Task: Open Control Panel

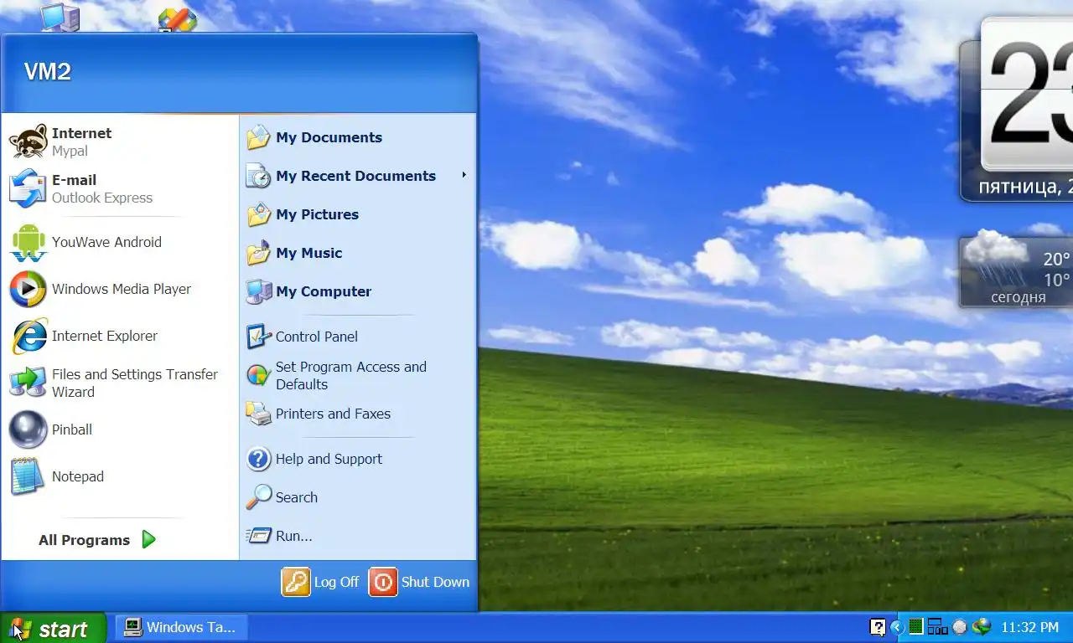Action: (358, 337)
